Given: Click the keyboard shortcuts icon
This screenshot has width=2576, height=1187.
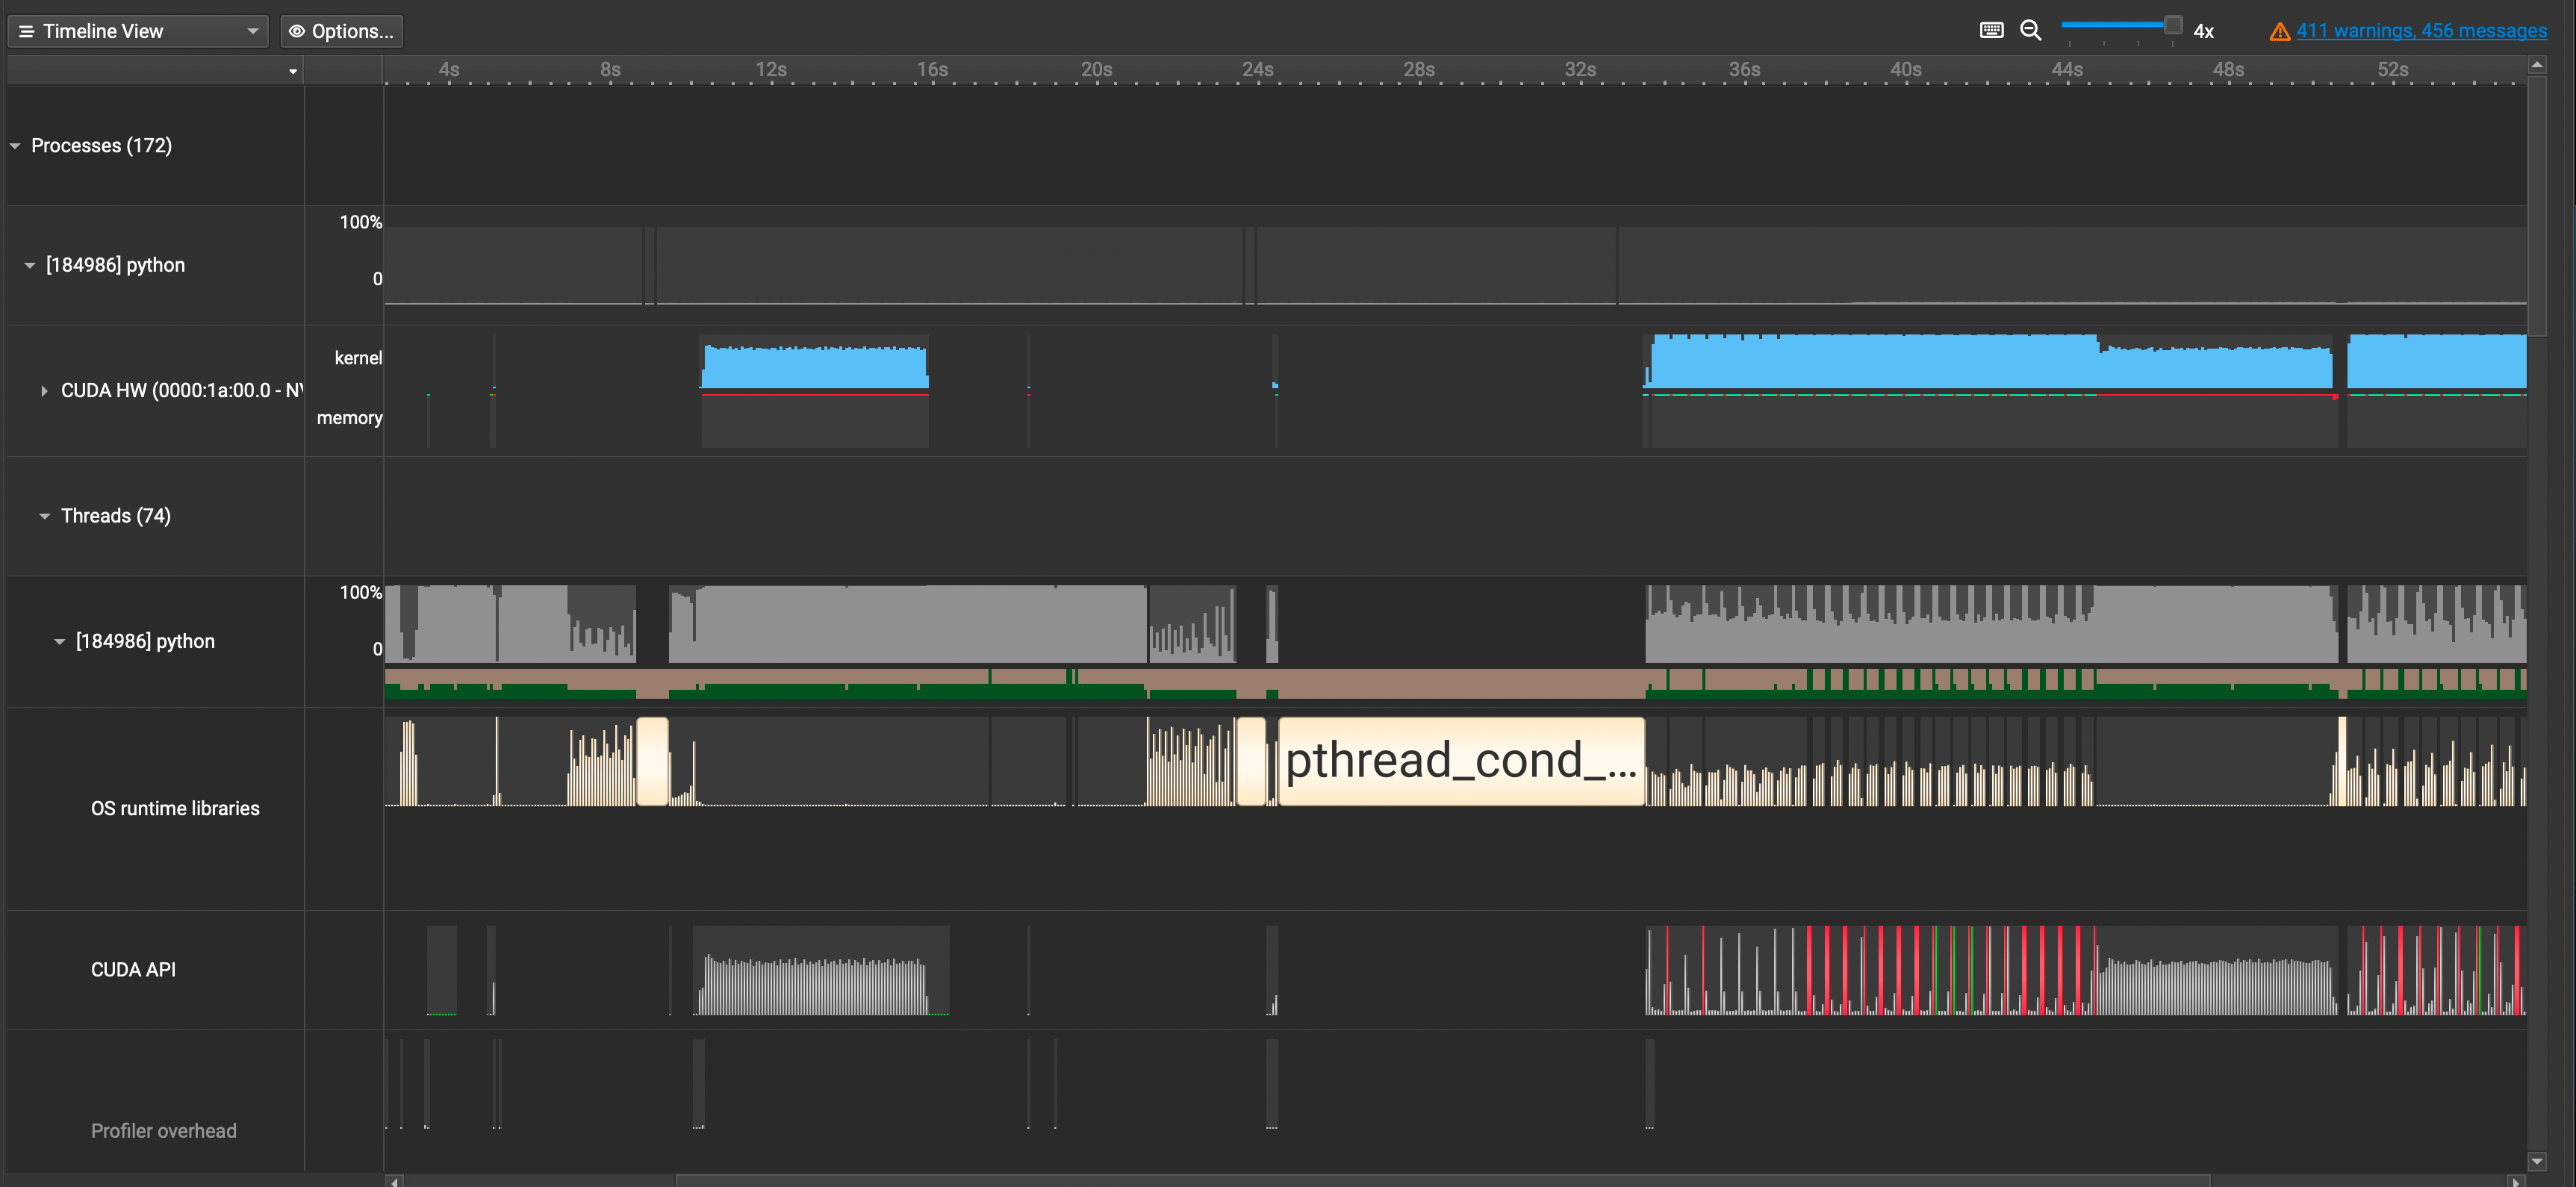Looking at the screenshot, I should 1991,30.
